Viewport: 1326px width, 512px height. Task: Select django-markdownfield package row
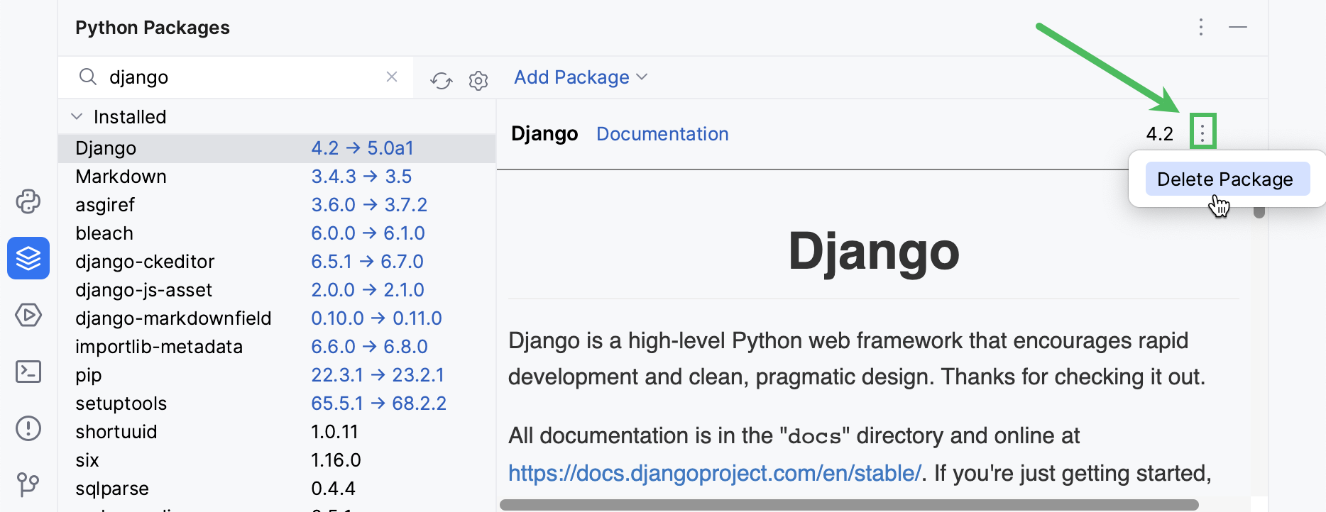(x=277, y=318)
